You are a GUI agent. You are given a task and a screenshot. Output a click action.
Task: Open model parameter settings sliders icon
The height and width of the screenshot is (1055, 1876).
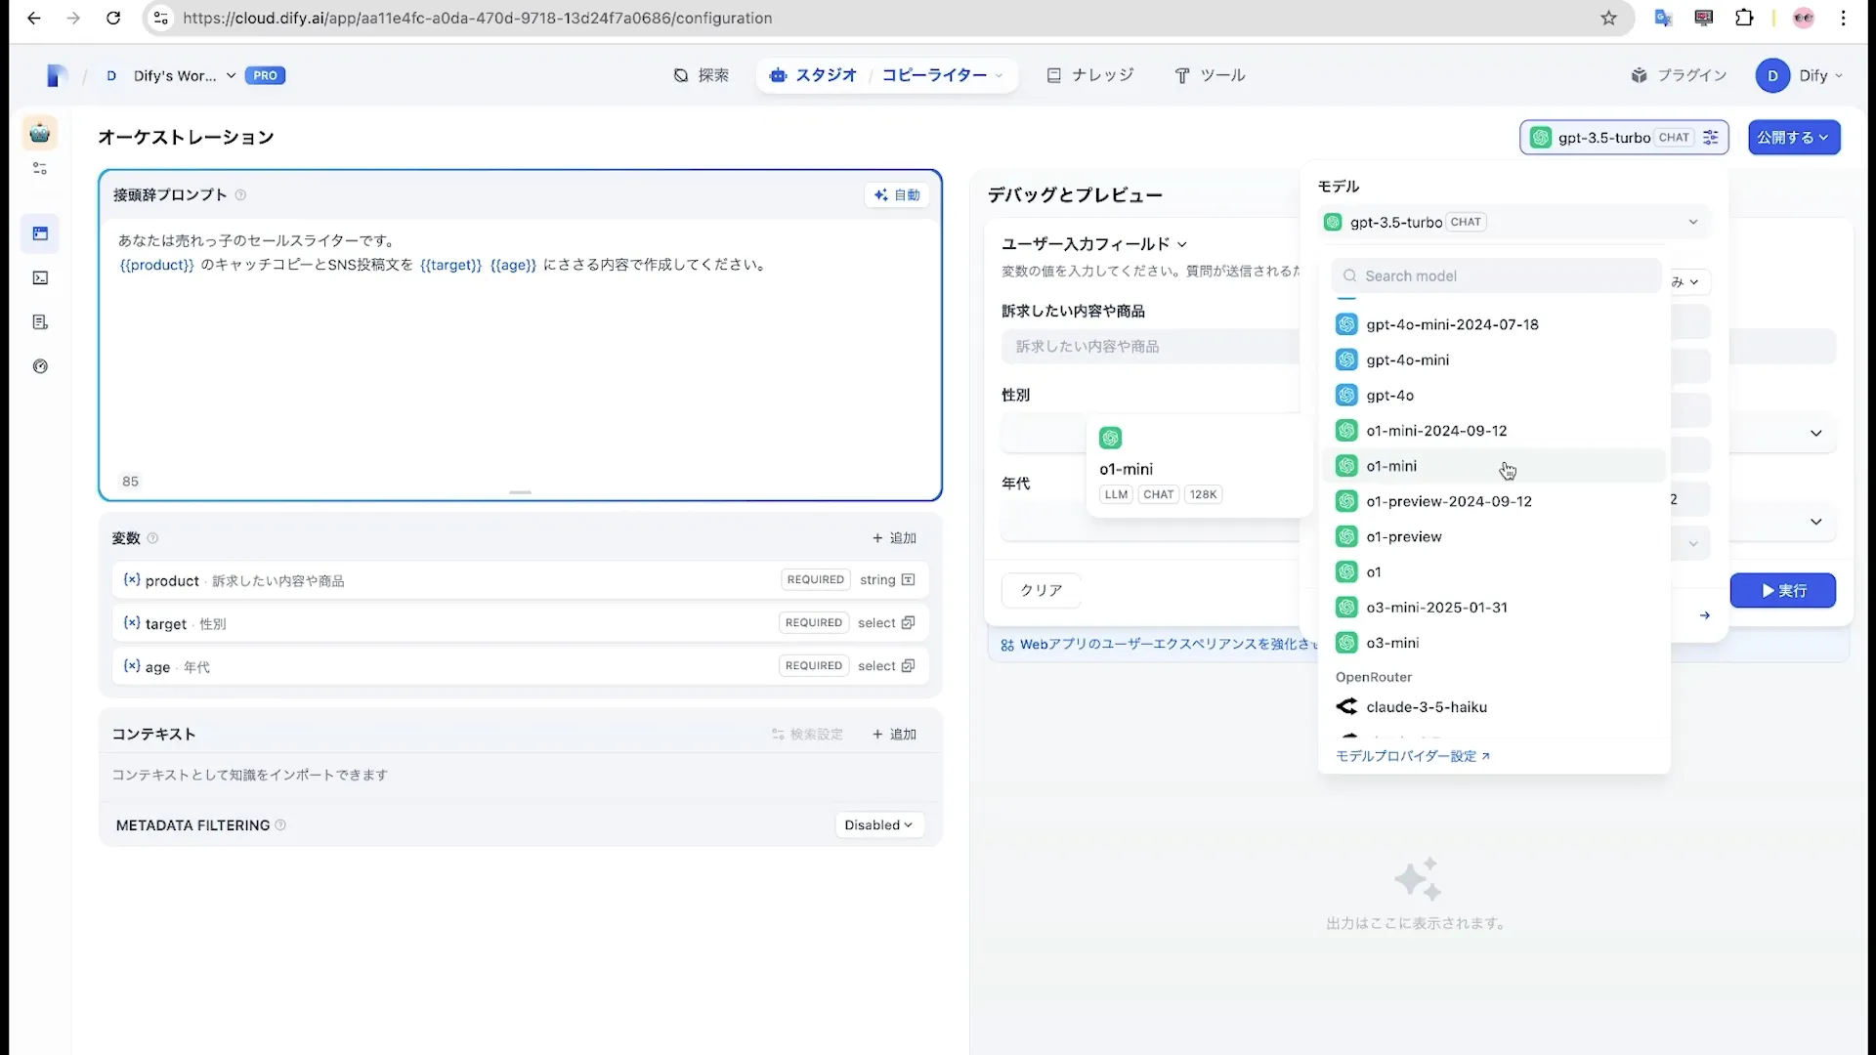coord(1710,138)
